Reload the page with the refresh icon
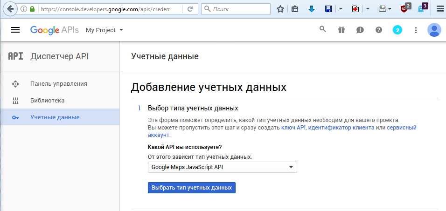Viewport: 446px width, 211px height. tap(190, 9)
